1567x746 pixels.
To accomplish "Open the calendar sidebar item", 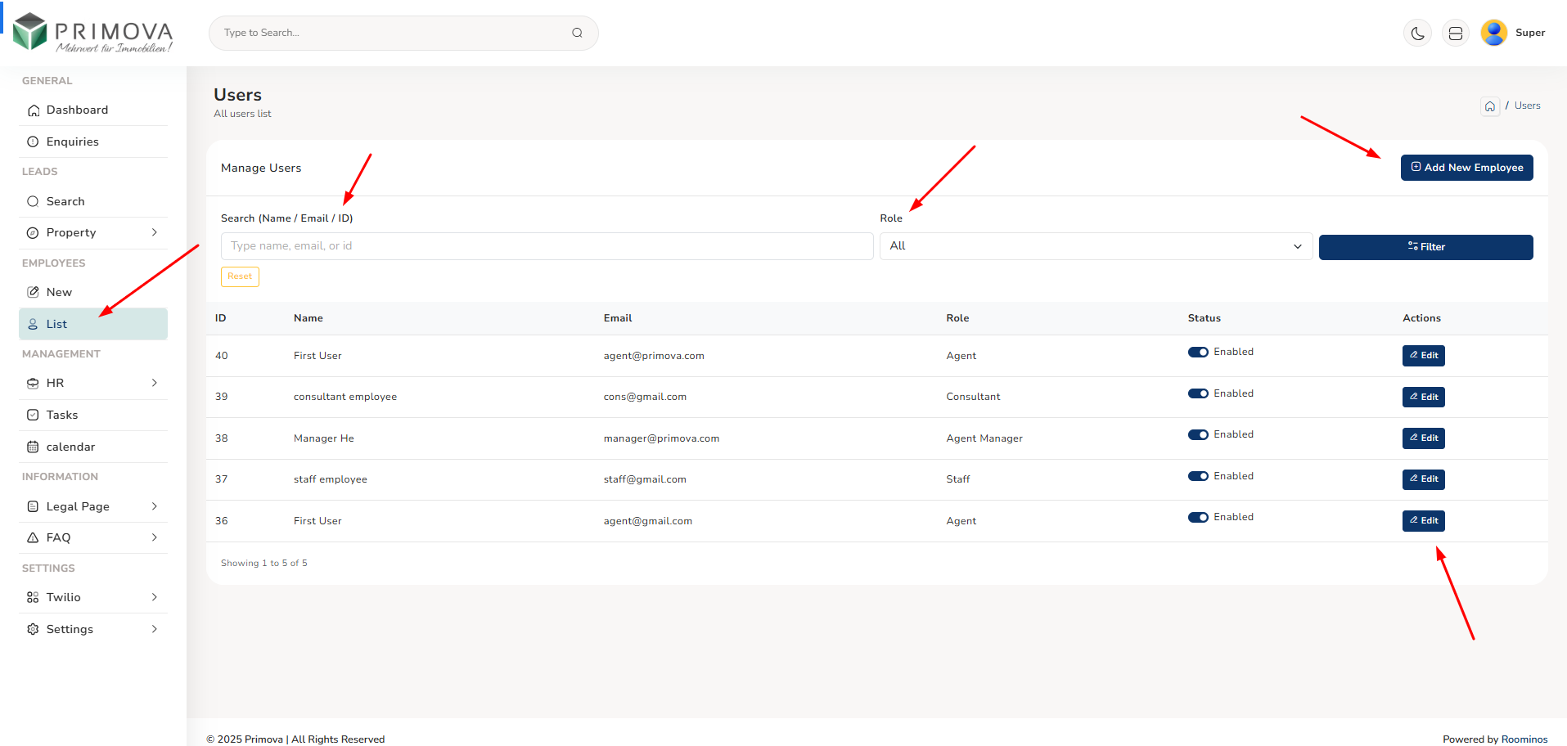I will pyautogui.click(x=70, y=447).
